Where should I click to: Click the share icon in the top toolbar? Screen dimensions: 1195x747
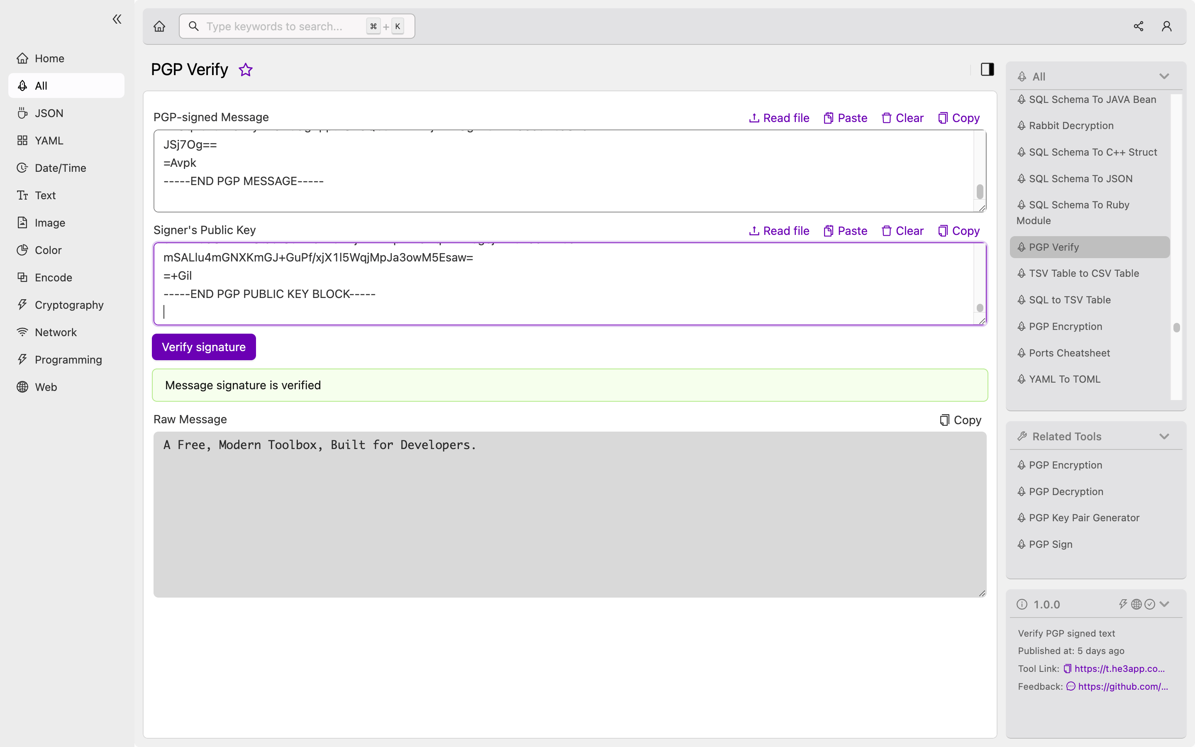(1138, 26)
